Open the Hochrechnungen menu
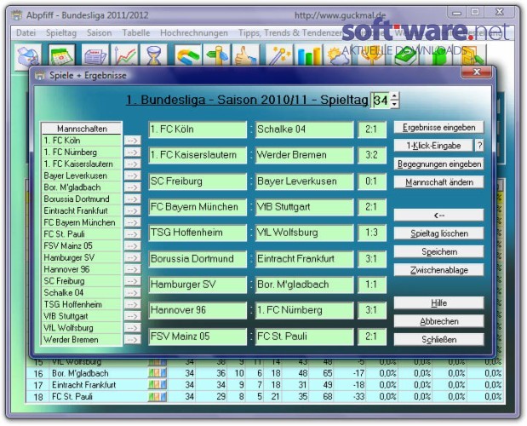 pos(194,33)
